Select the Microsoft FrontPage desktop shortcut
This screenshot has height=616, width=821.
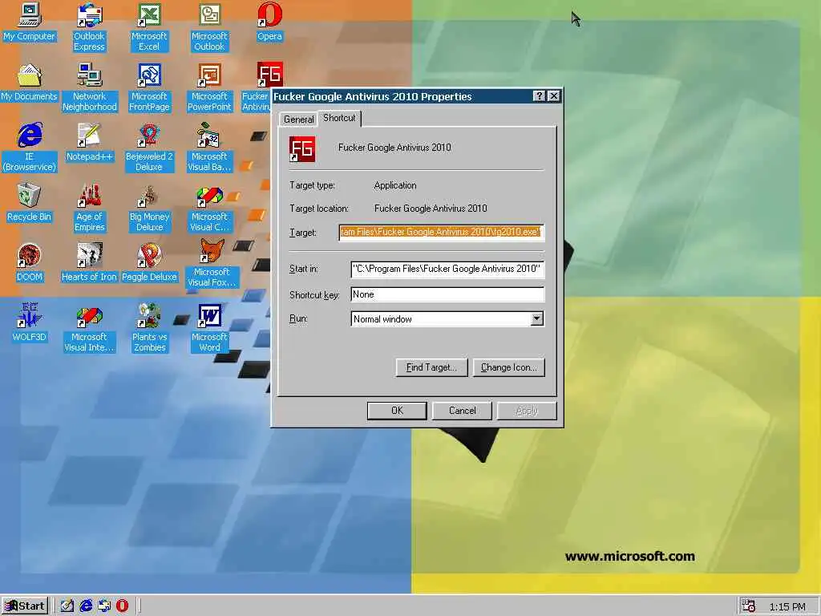pyautogui.click(x=149, y=87)
